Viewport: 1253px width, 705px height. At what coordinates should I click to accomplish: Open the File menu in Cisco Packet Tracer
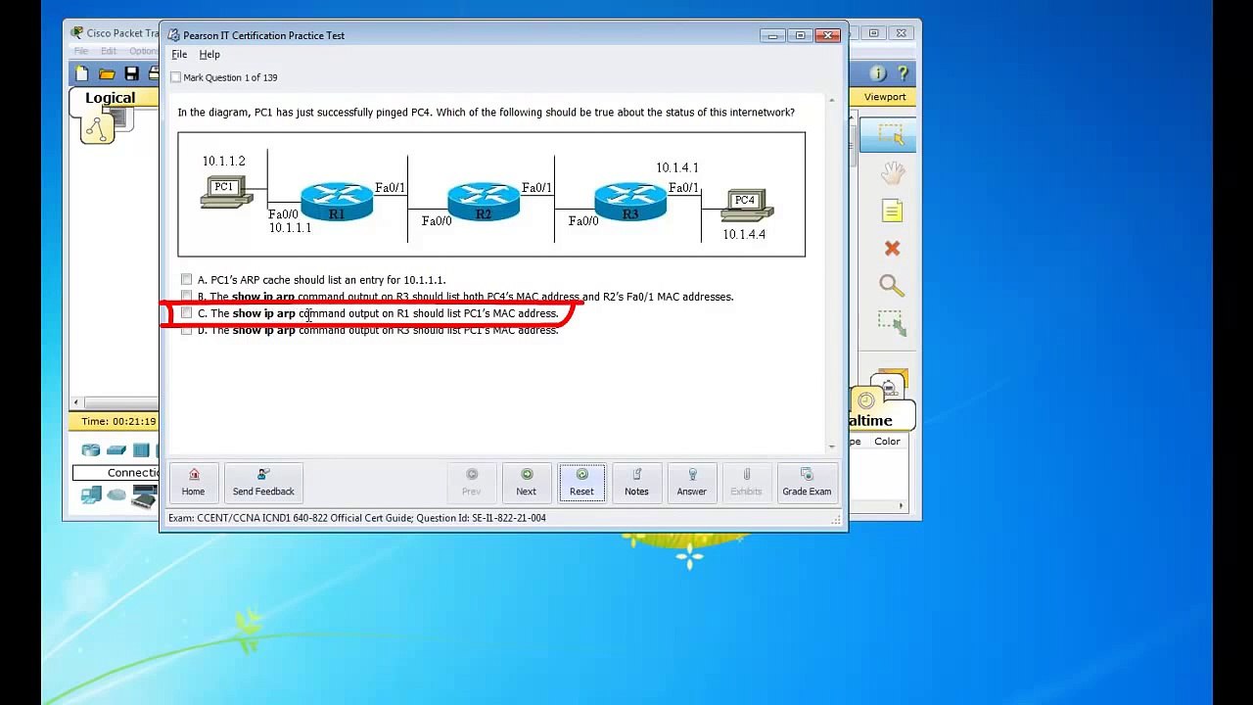[x=81, y=51]
